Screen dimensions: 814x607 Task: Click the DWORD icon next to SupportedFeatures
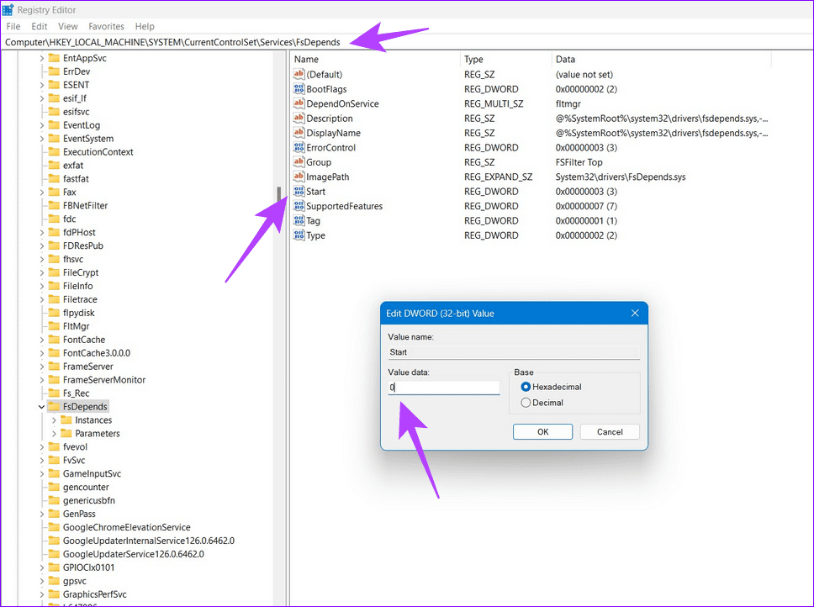coord(299,205)
